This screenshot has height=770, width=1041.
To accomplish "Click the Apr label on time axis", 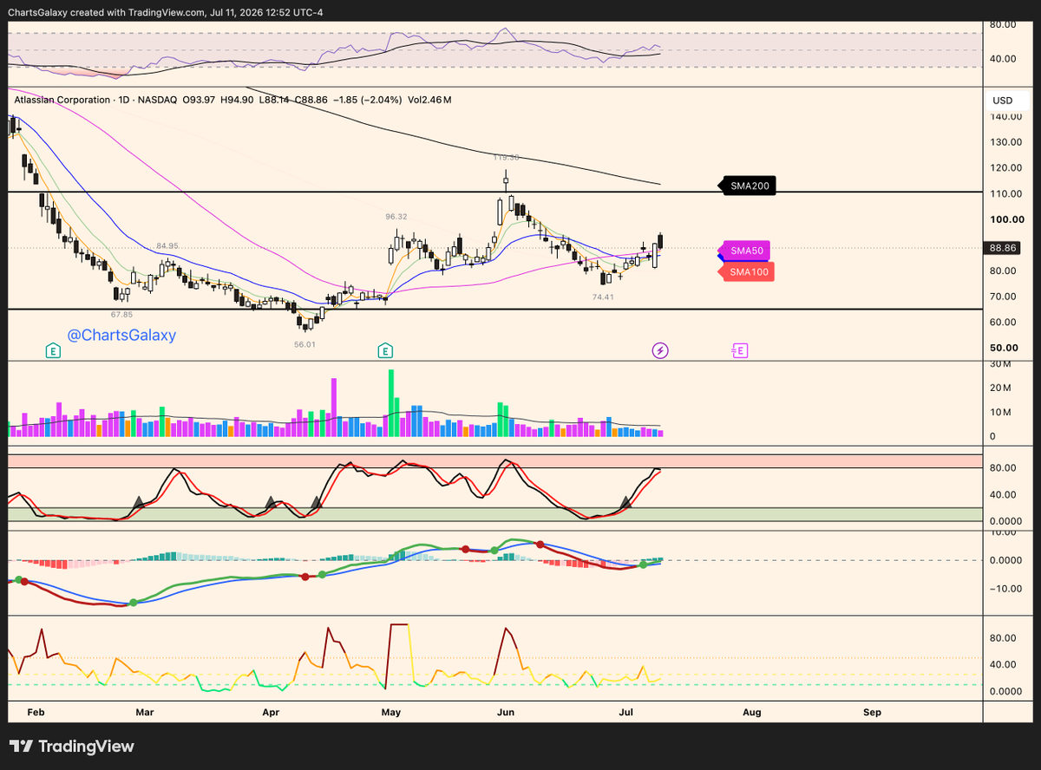I will coord(271,712).
